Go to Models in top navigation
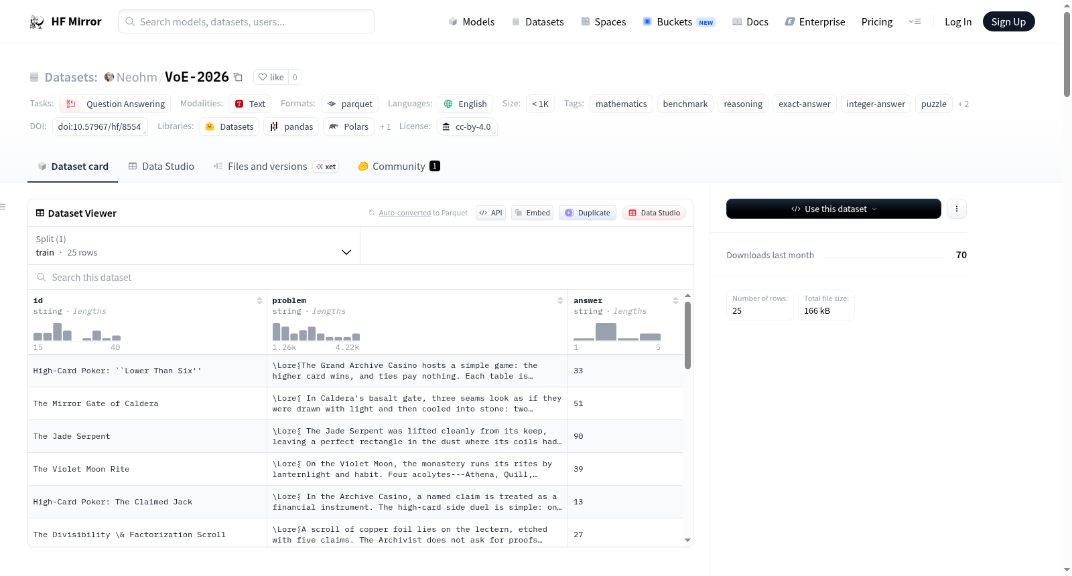Image resolution: width=1072 pixels, height=576 pixels. (x=472, y=21)
